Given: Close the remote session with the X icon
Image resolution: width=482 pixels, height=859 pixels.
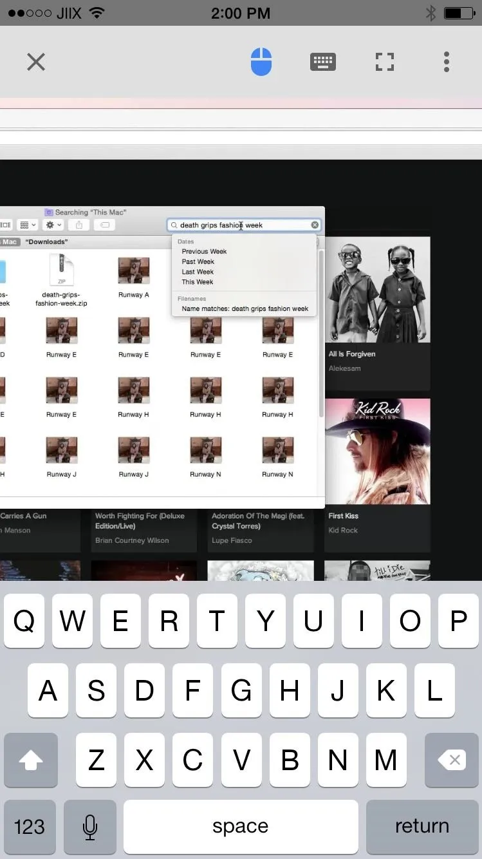Looking at the screenshot, I should (36, 62).
